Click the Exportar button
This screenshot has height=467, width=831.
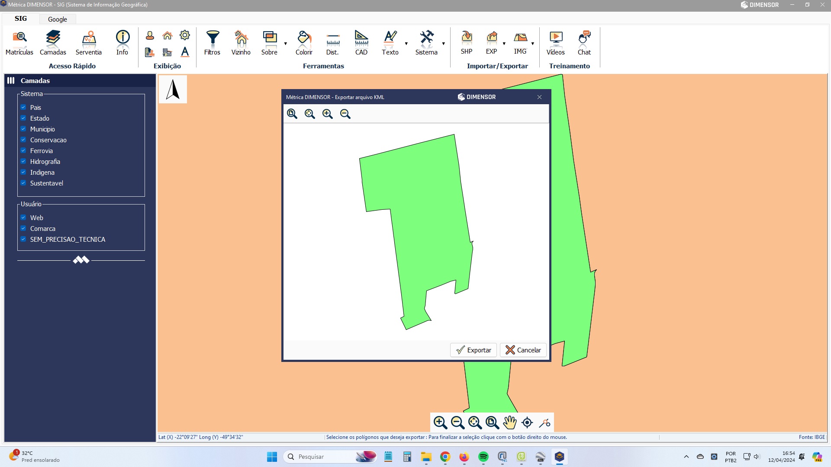coord(473,350)
